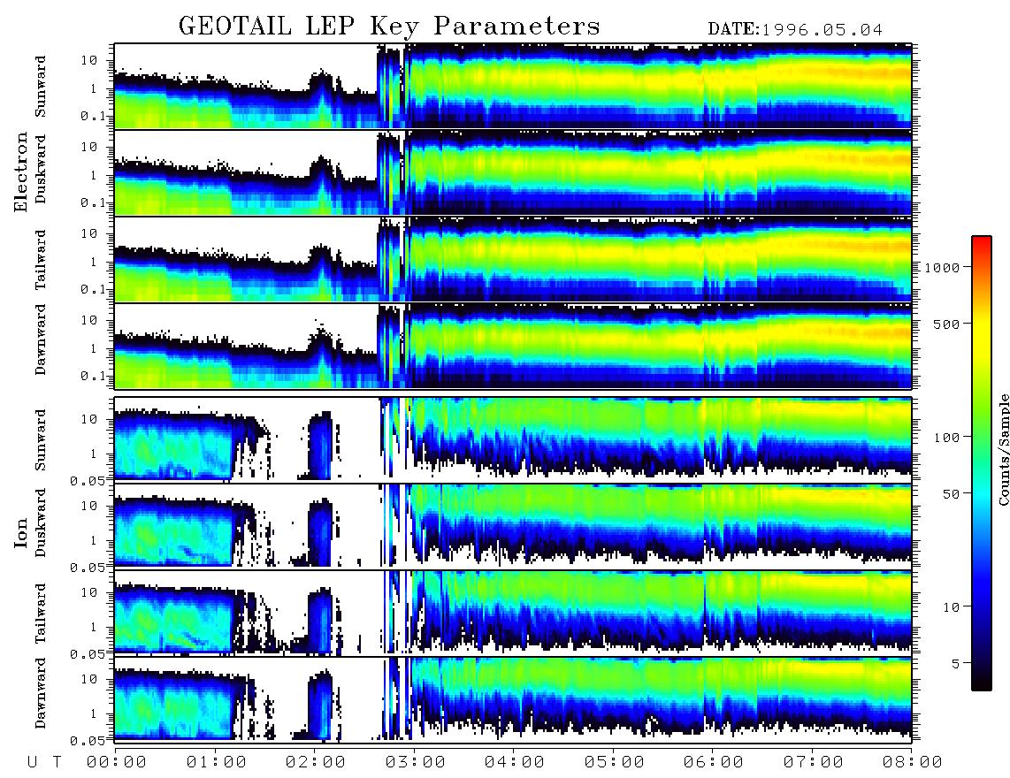Click the "05:00" time tick label
The image size is (1010, 778).
614,762
